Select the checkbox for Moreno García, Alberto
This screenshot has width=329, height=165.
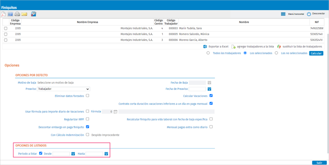click(x=6, y=40)
